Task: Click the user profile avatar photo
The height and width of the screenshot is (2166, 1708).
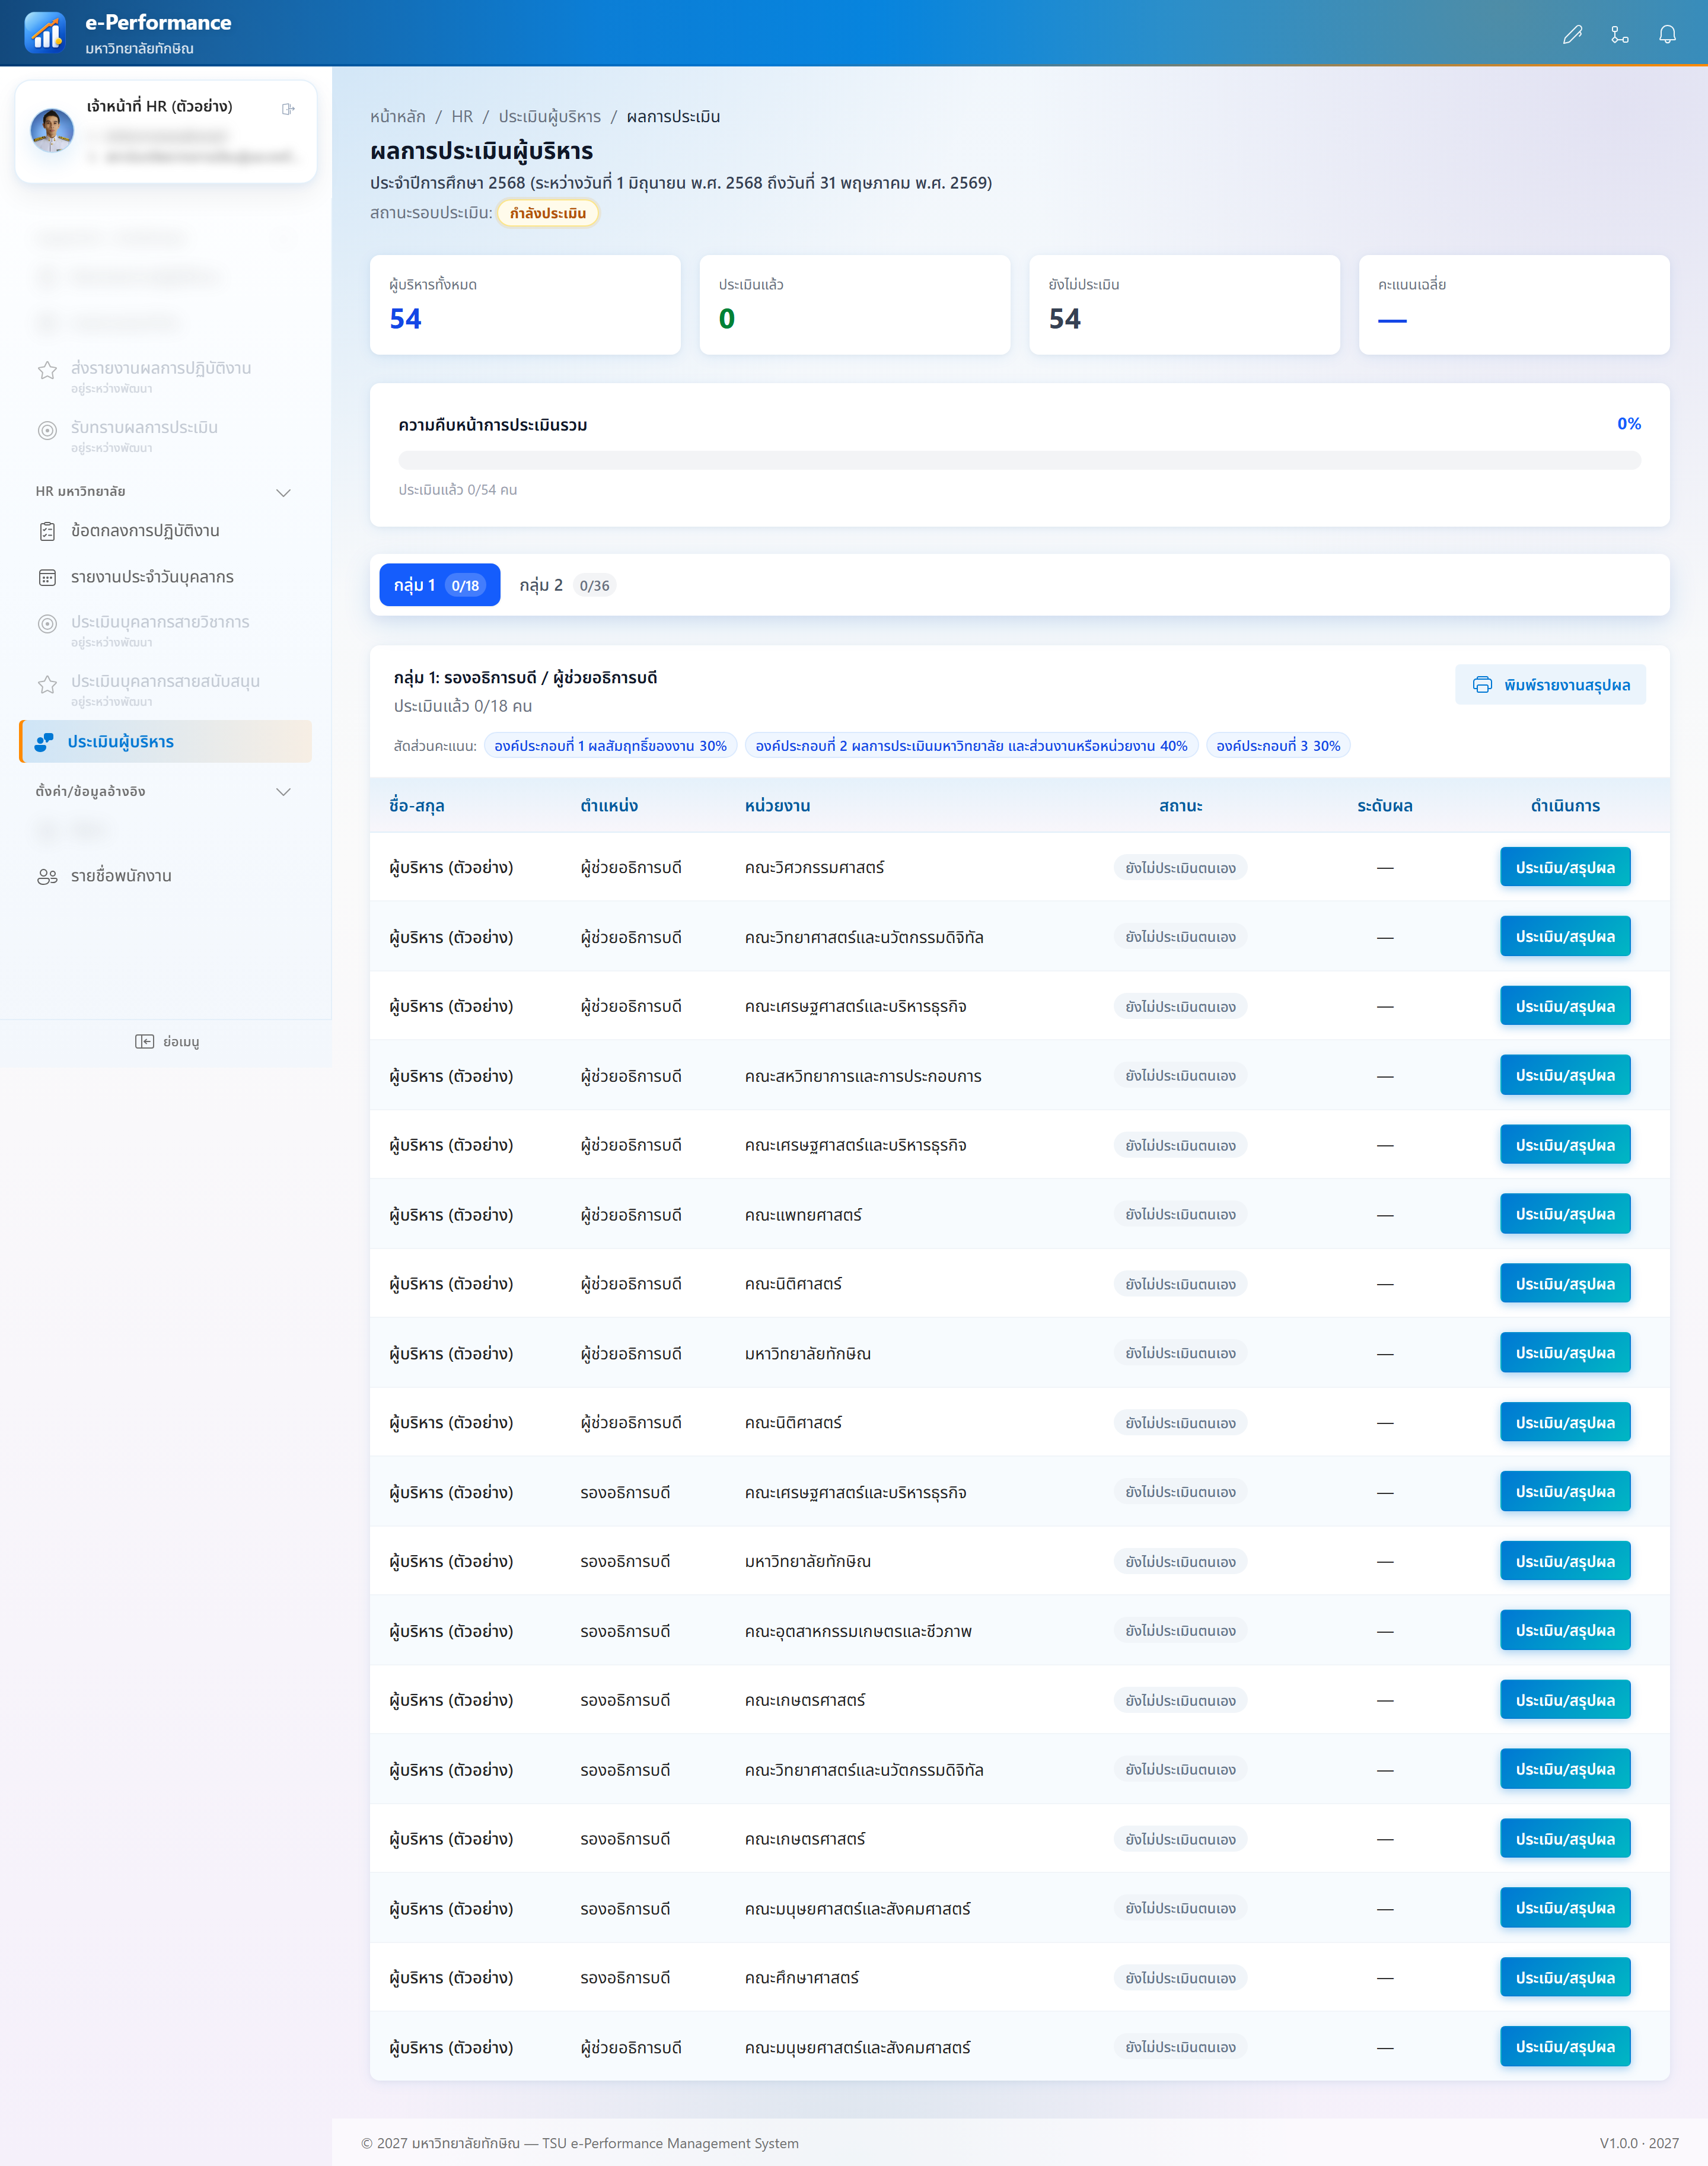Action: click(52, 130)
